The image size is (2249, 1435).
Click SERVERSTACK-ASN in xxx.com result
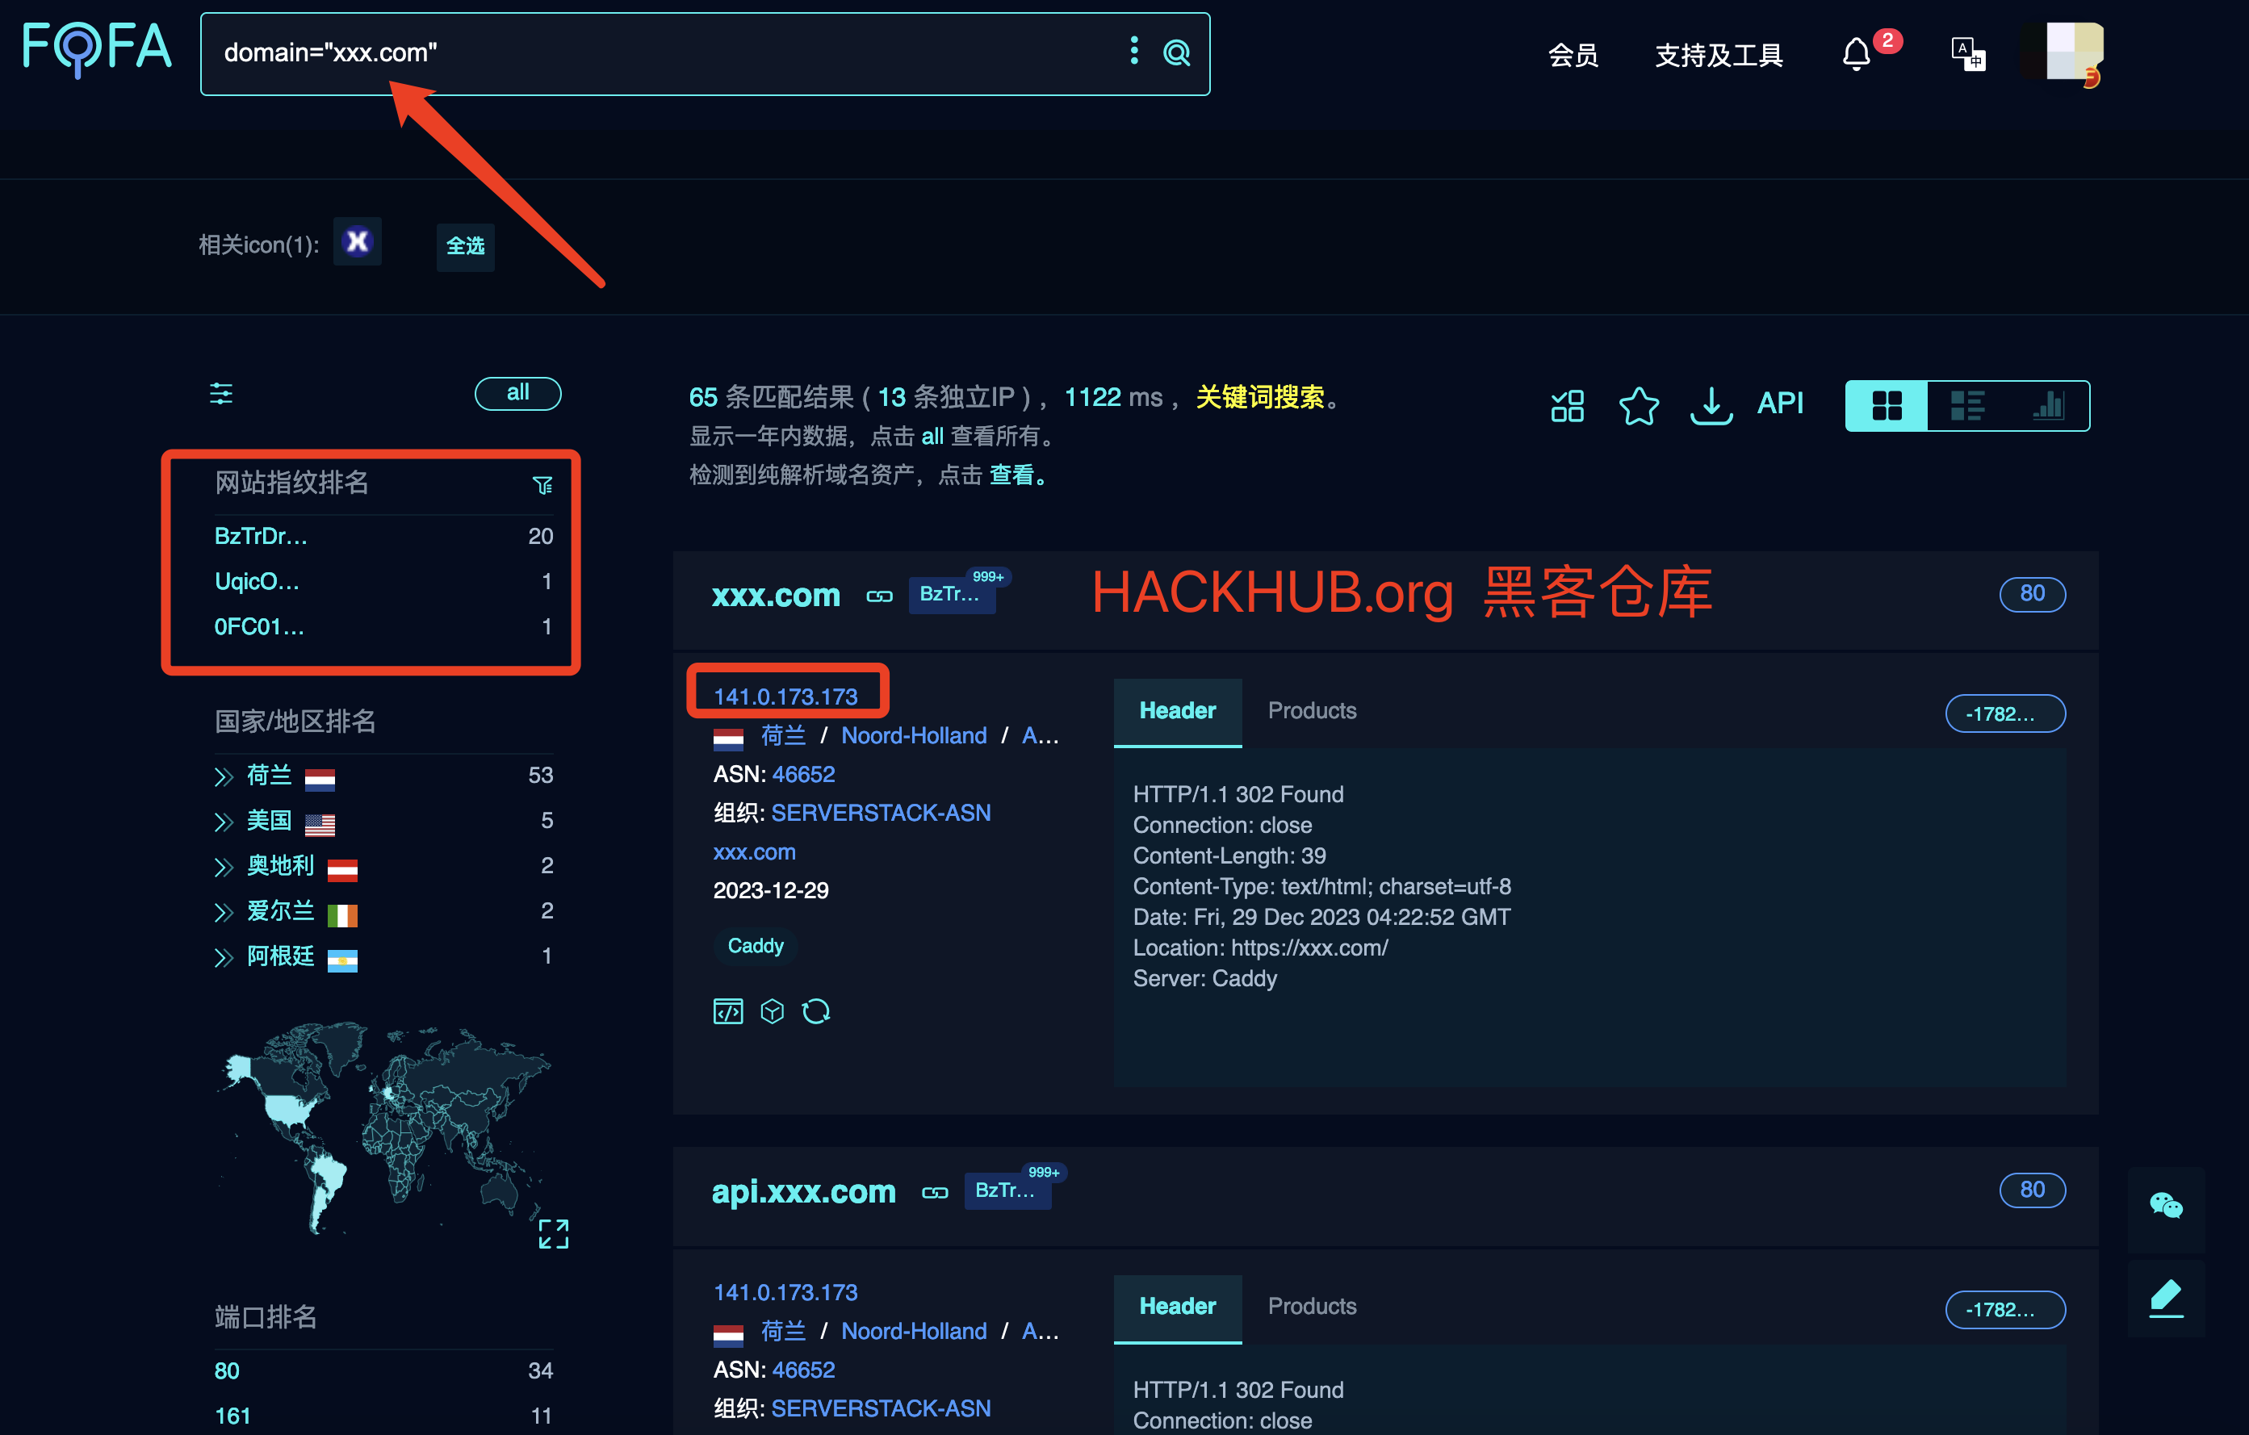[x=881, y=812]
